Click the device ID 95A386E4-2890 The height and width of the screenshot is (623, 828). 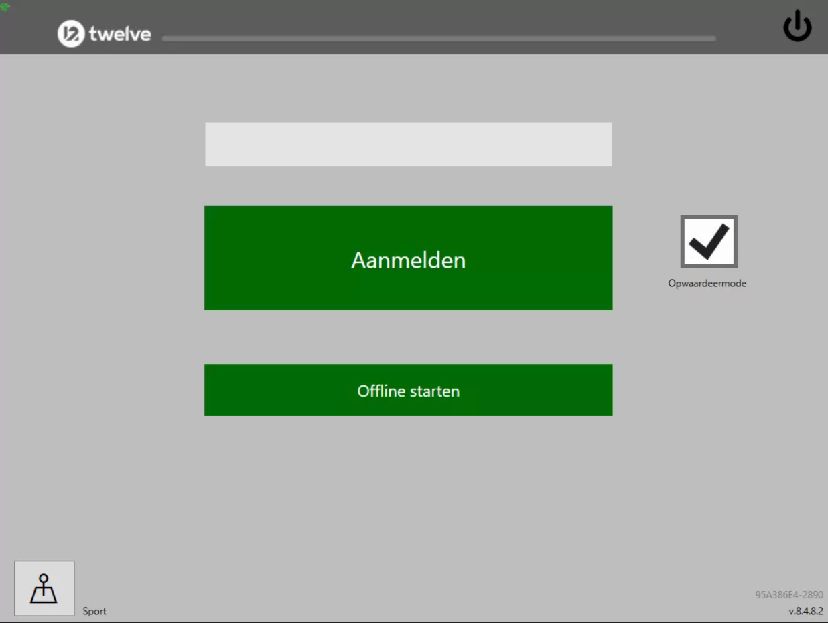coord(788,595)
